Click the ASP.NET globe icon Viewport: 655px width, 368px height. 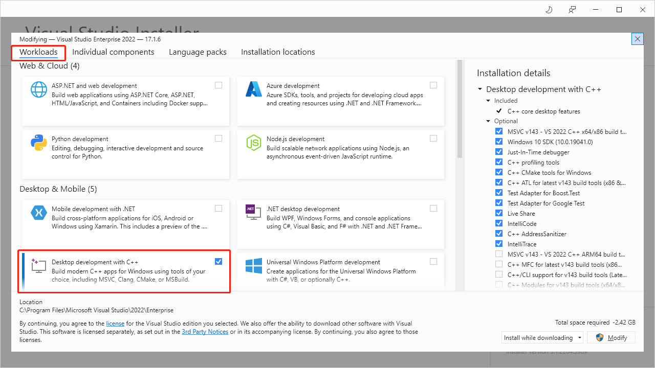point(39,89)
